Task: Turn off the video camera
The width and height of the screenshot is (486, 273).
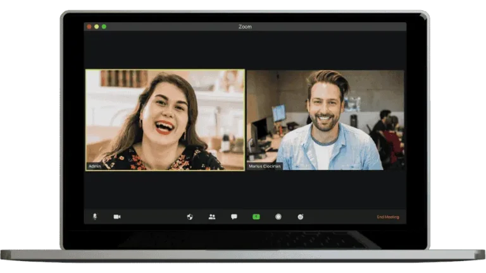Action: pos(117,217)
